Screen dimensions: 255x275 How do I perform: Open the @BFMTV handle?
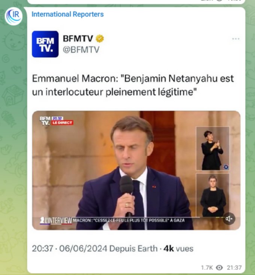tap(81, 49)
